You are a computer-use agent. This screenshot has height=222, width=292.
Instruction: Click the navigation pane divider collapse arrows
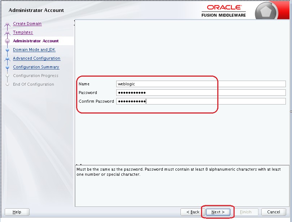click(74, 23)
